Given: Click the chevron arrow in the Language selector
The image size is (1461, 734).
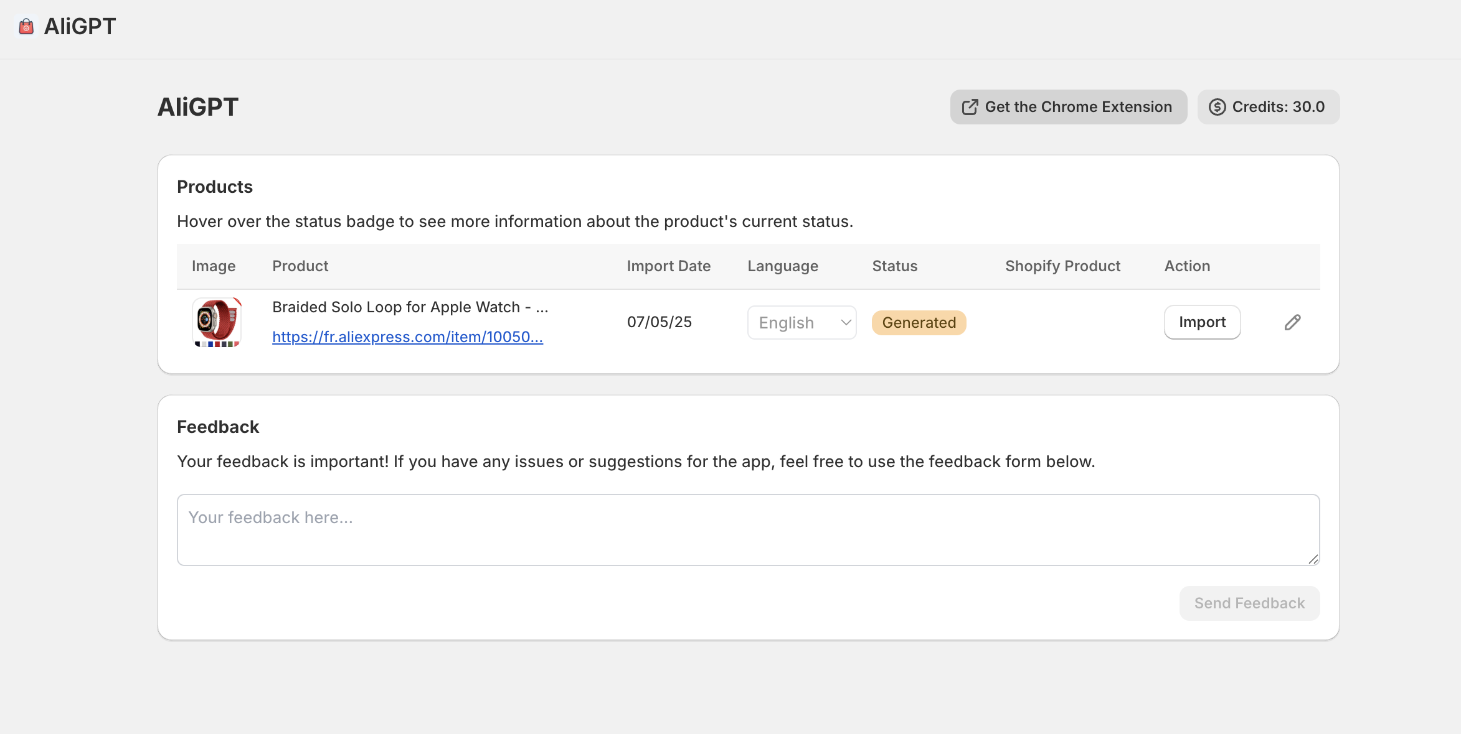Looking at the screenshot, I should pyautogui.click(x=845, y=322).
